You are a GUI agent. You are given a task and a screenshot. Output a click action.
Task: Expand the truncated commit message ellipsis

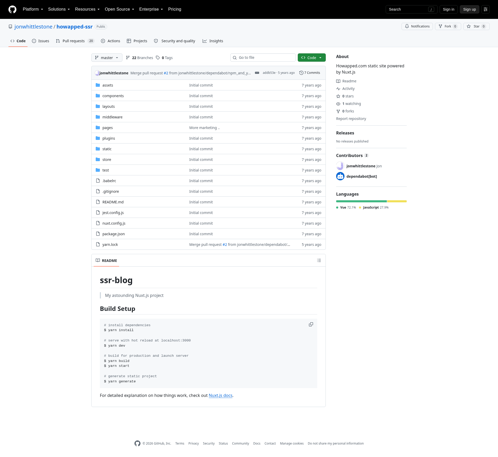(x=257, y=73)
